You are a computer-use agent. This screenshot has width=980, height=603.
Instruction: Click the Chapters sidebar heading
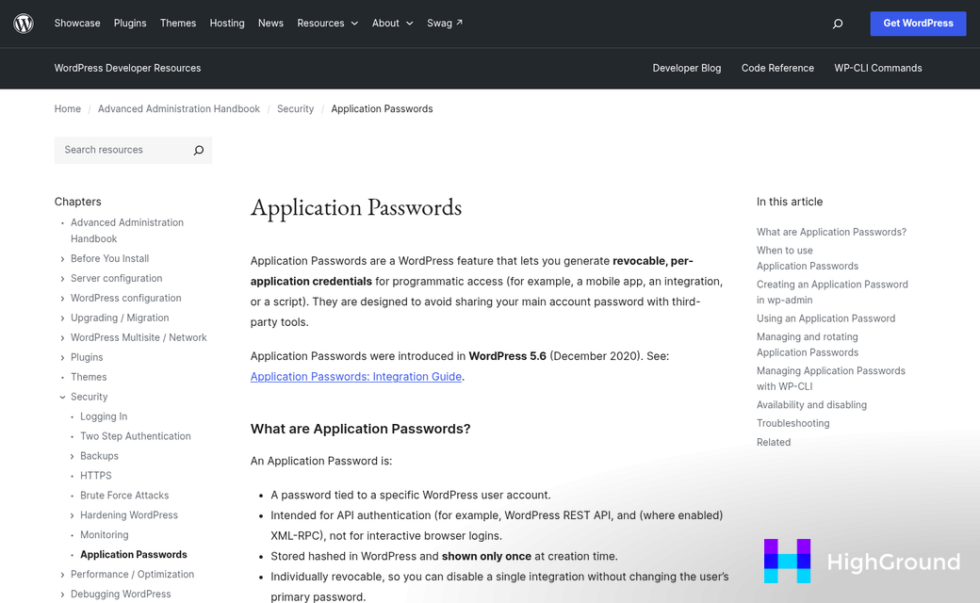click(77, 202)
